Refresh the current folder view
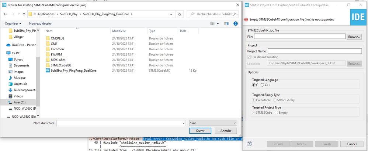 [180, 14]
